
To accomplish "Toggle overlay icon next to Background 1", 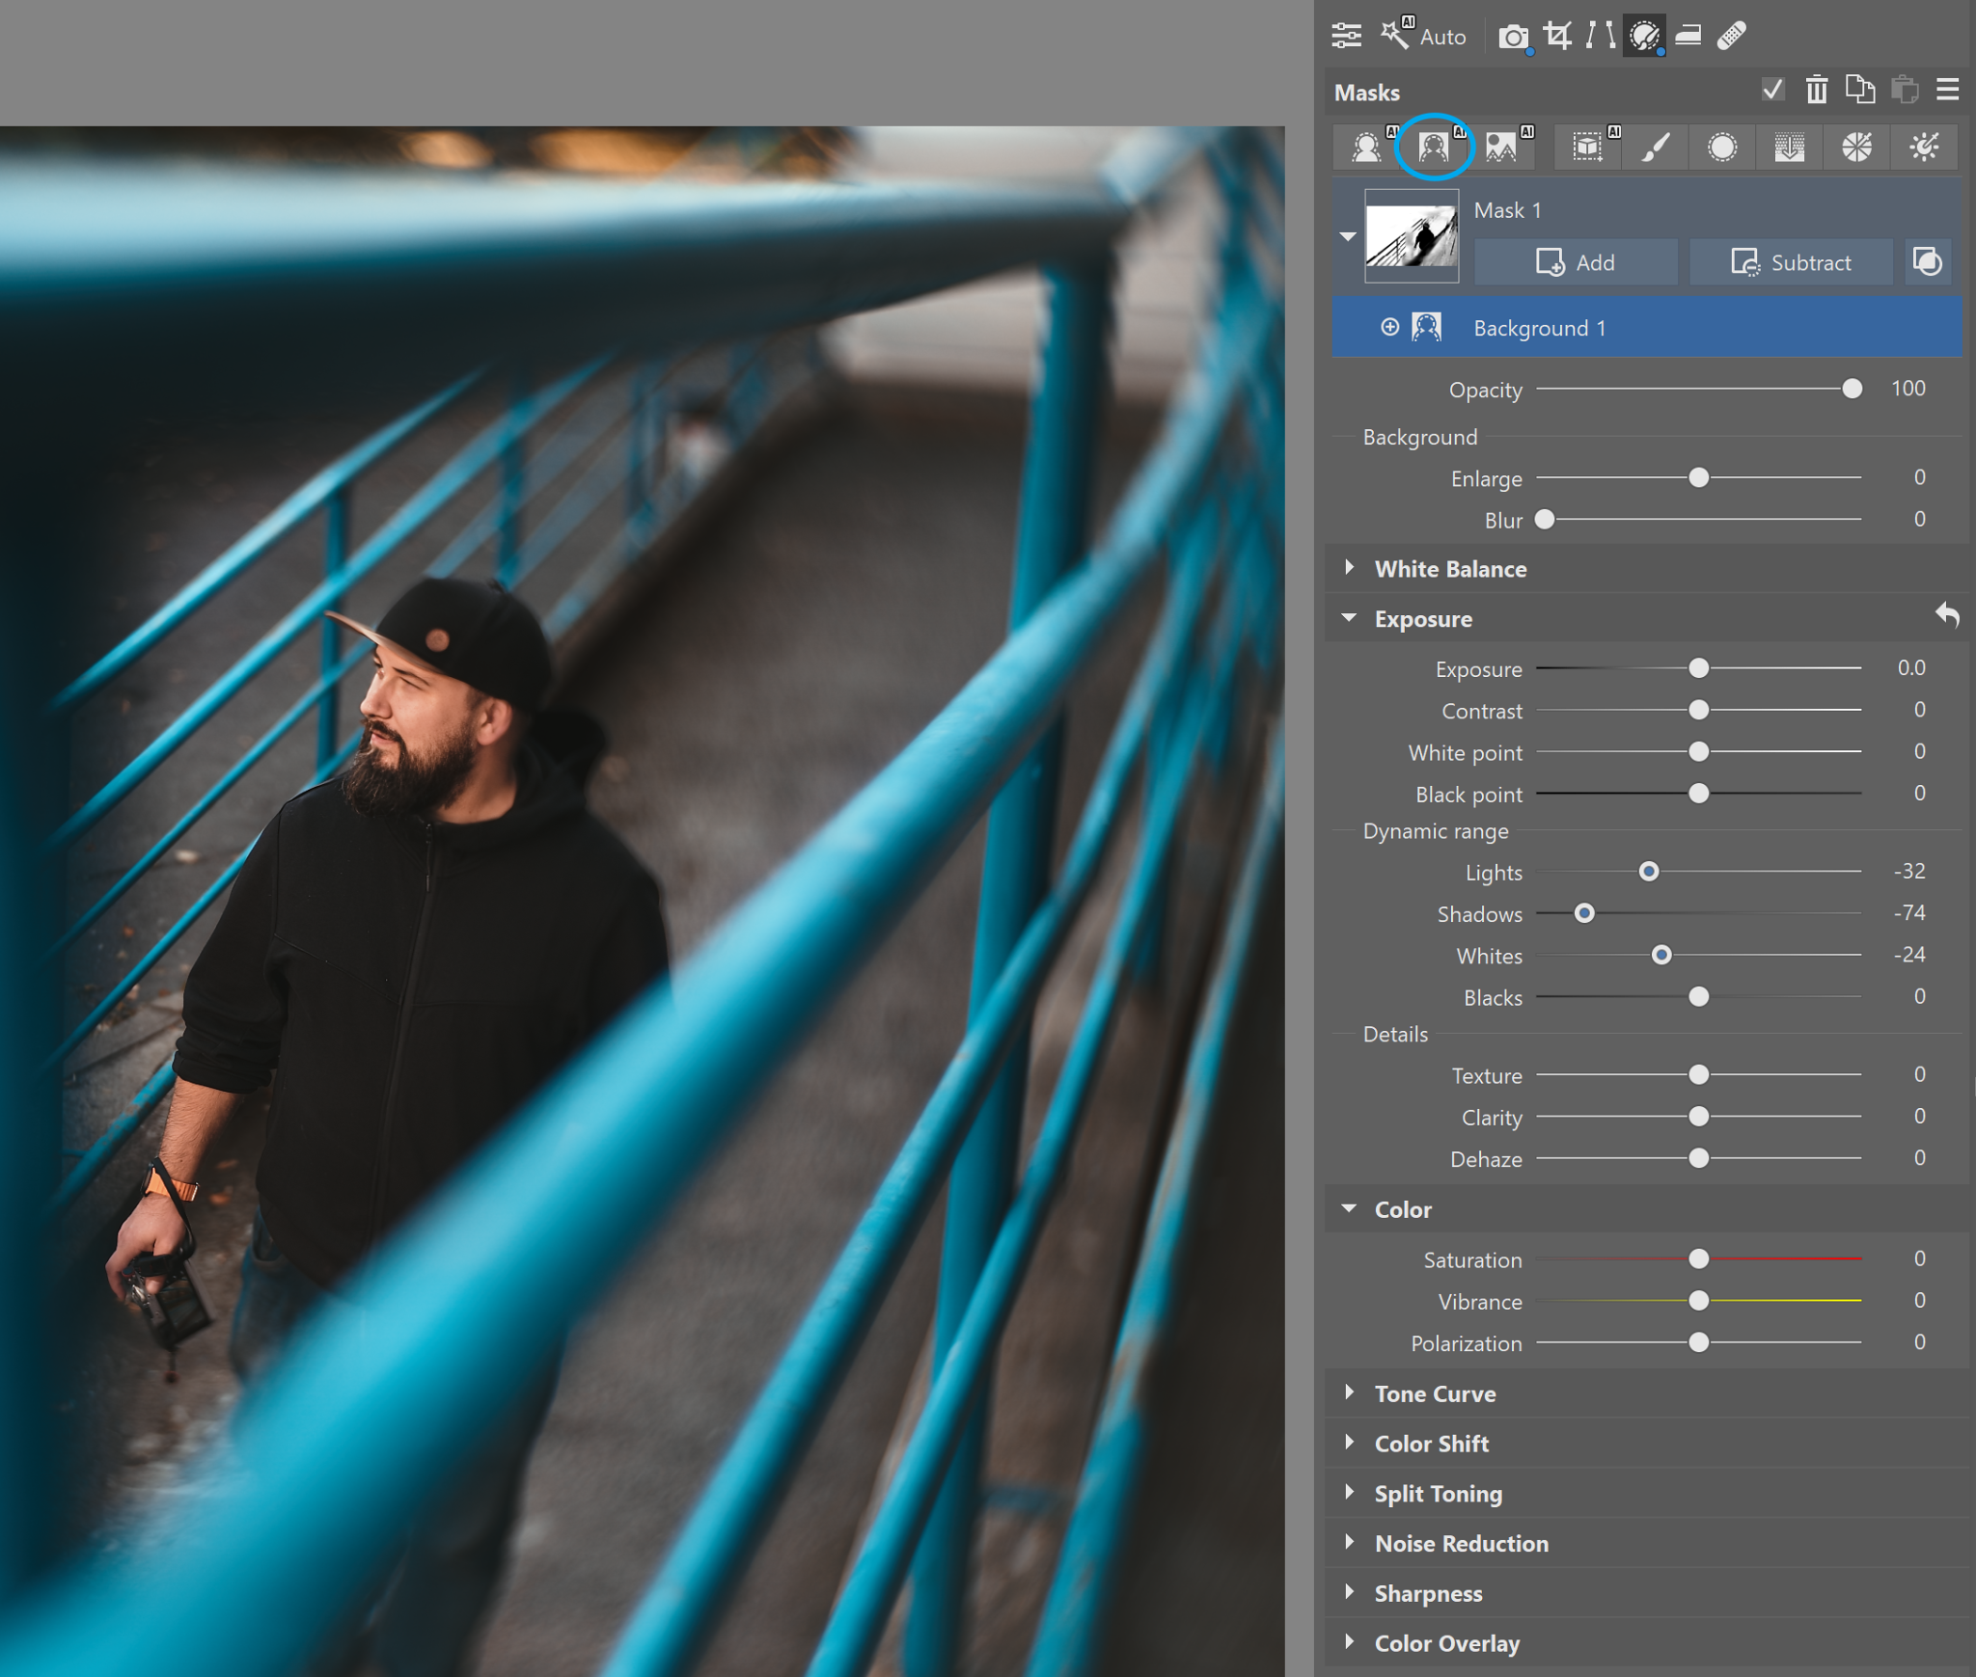I will tap(1389, 328).
